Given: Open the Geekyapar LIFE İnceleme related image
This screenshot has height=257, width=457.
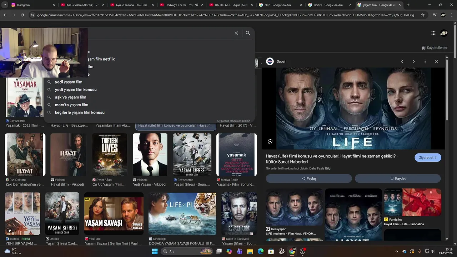Looking at the screenshot, I should pyautogui.click(x=294, y=207).
